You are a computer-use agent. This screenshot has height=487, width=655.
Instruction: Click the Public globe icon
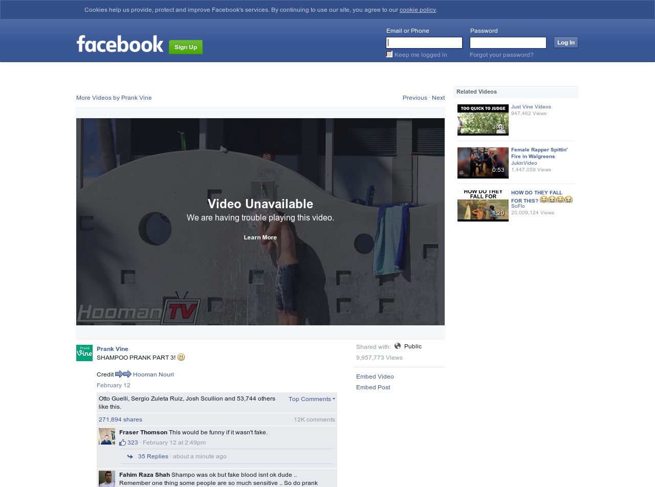398,346
